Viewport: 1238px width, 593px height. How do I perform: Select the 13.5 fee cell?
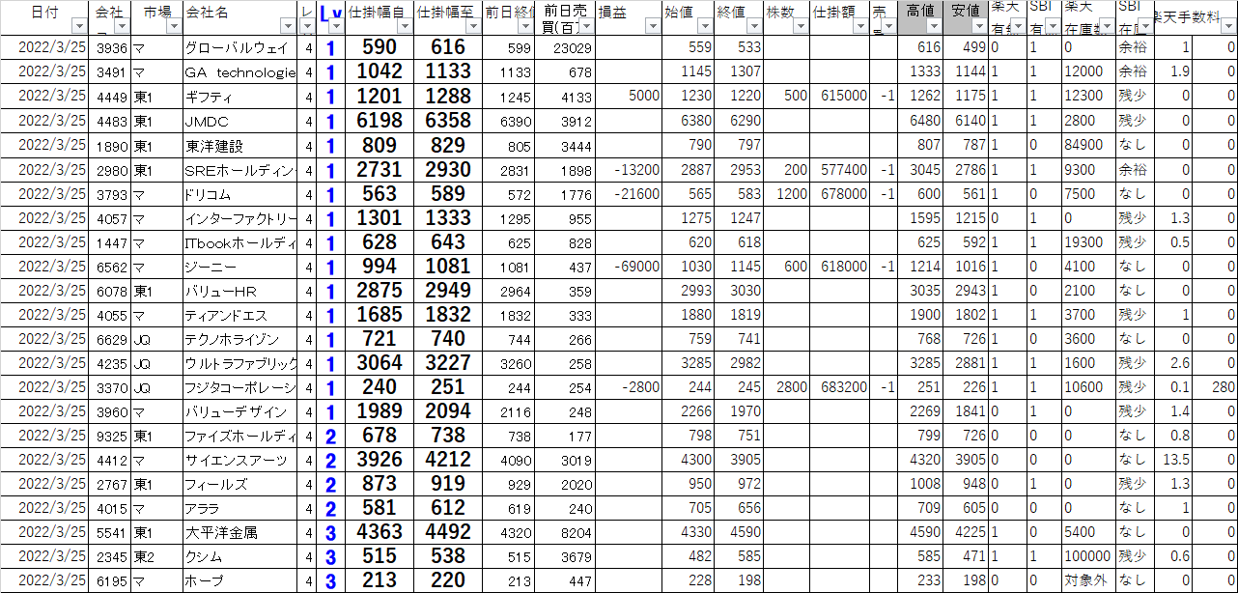[1173, 460]
